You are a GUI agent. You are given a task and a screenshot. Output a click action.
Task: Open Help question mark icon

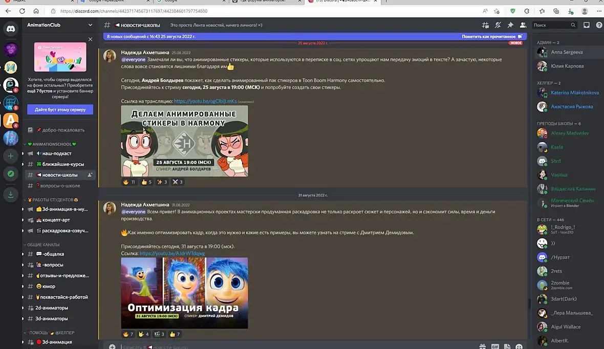point(599,25)
